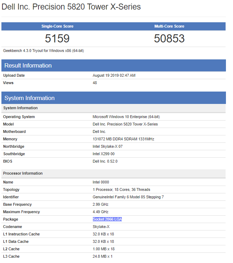The height and width of the screenshot is (263, 233).
Task: Click the Model row label
Action: [8, 124]
